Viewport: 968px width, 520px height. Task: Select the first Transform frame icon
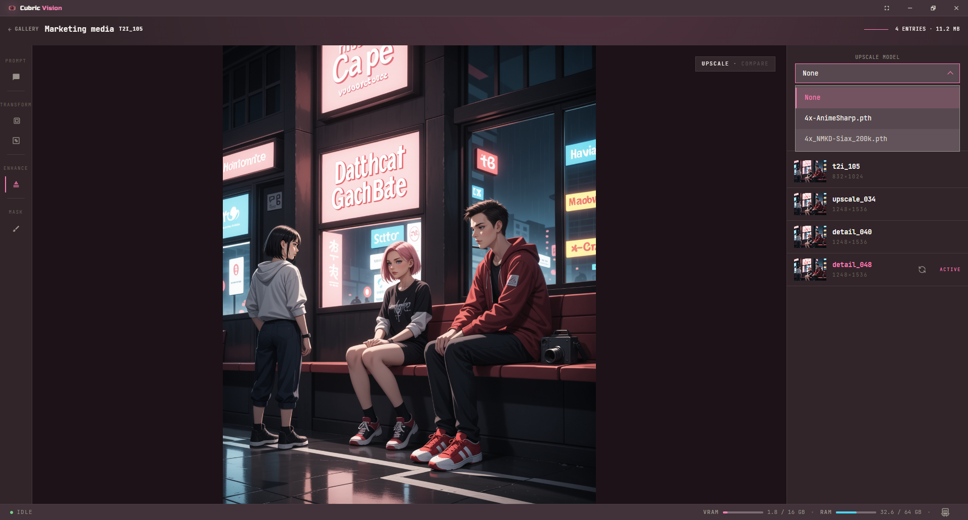pos(17,121)
